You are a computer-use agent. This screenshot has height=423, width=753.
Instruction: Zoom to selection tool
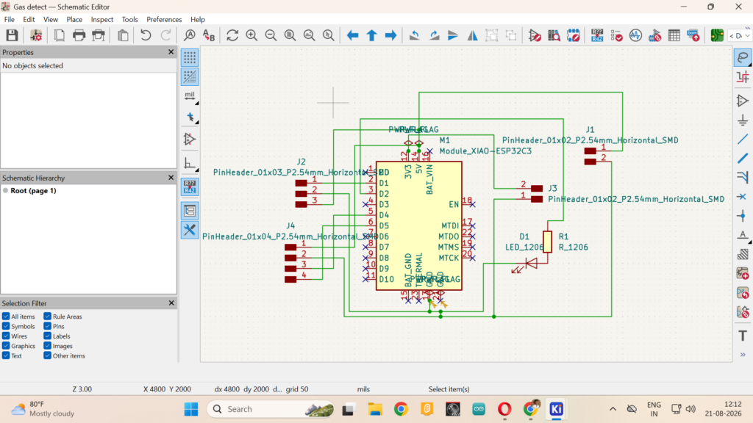[329, 35]
